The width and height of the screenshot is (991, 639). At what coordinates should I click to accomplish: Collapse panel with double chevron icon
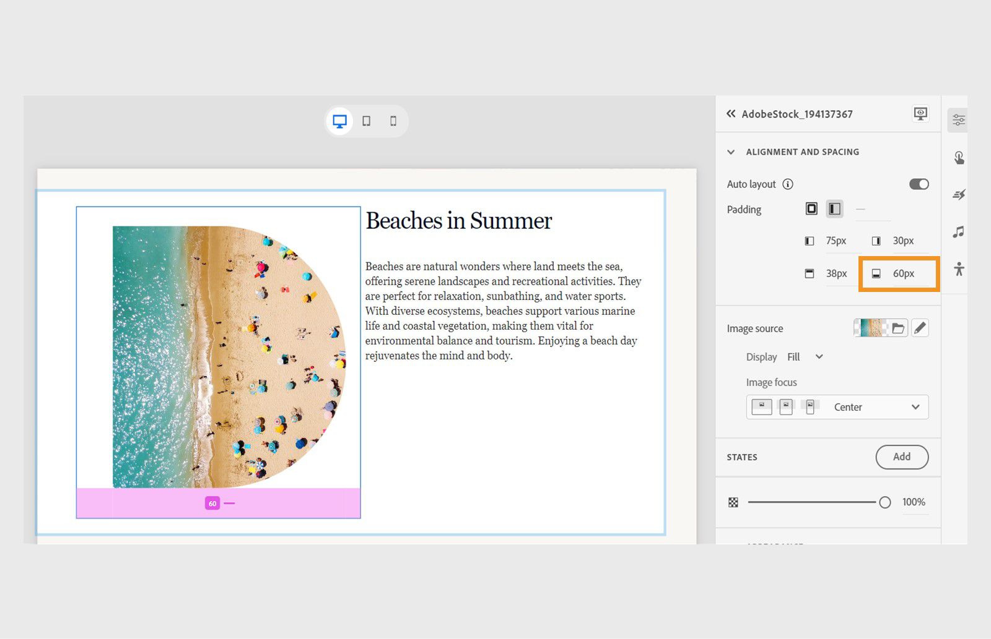(x=731, y=114)
